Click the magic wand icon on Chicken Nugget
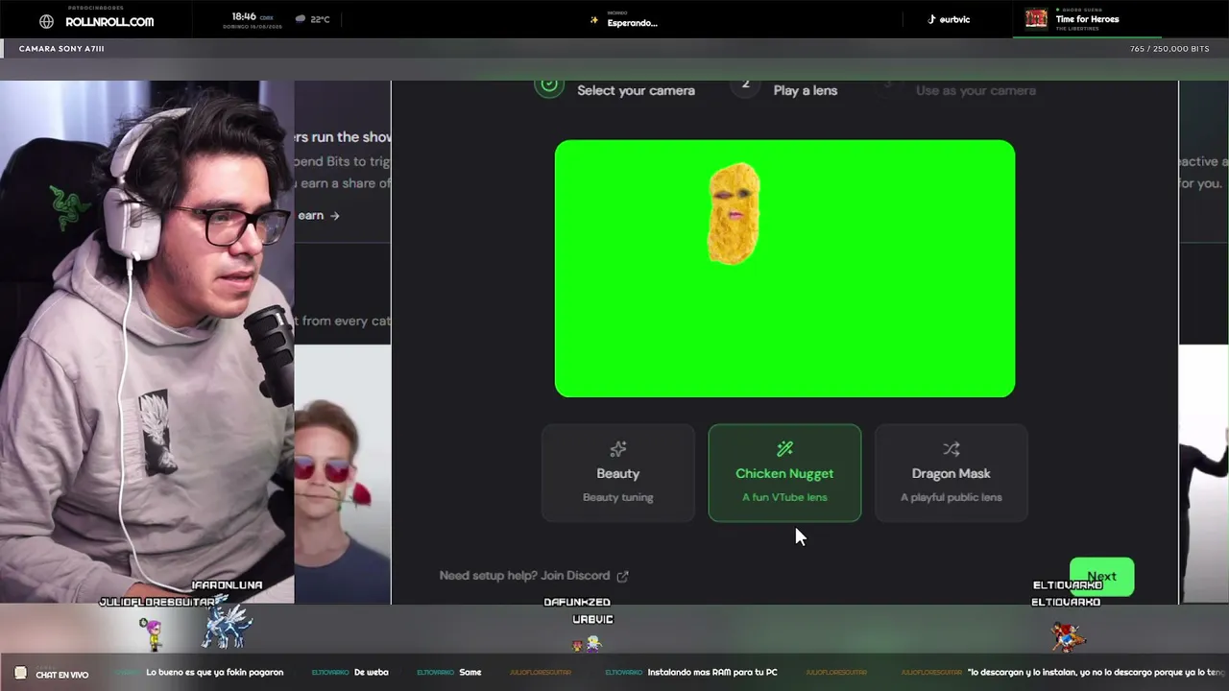Screen dimensions: 1229x691 coord(784,448)
